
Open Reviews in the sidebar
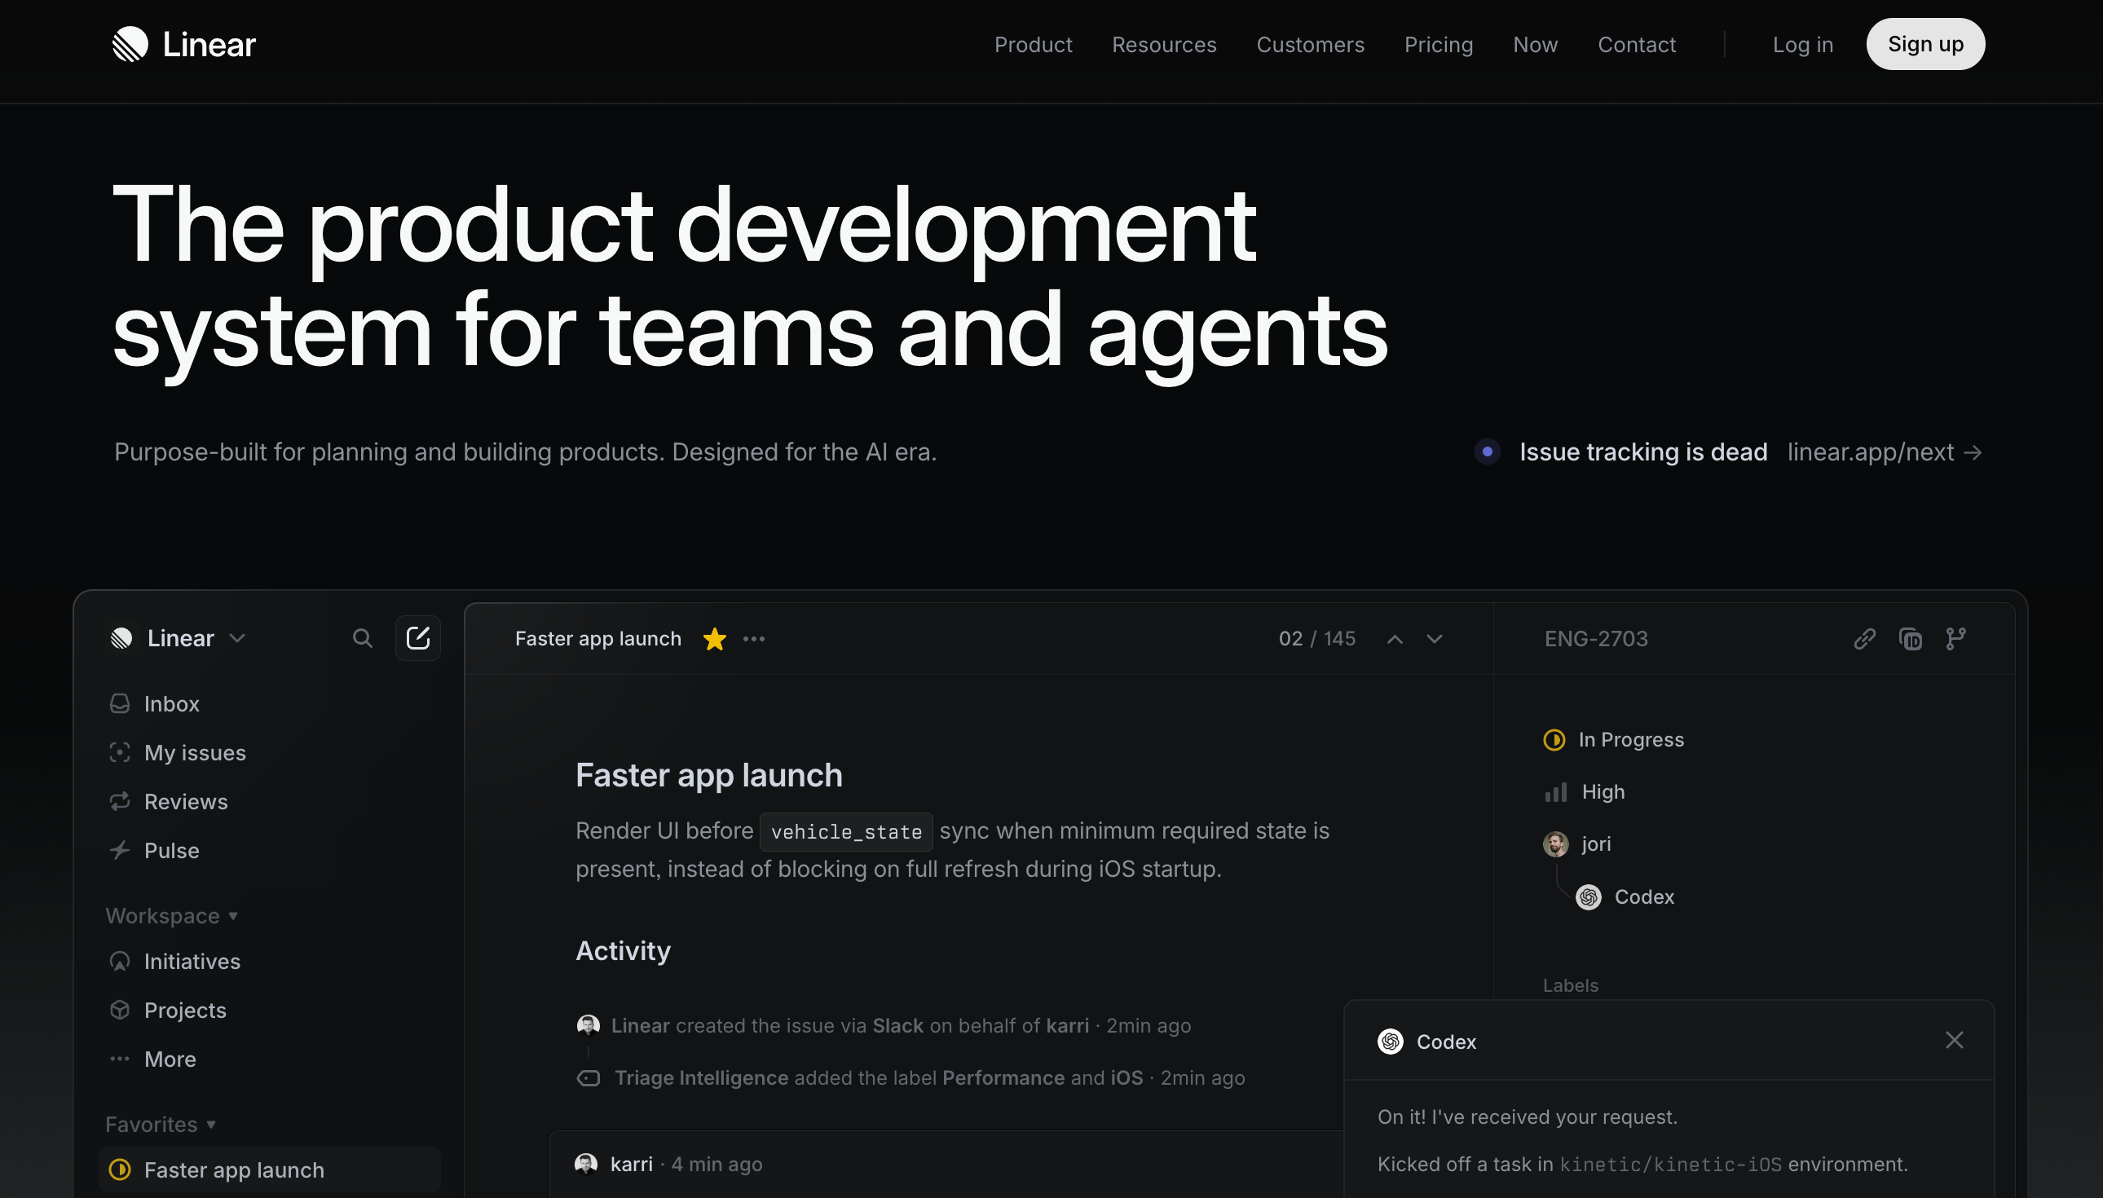point(269,801)
